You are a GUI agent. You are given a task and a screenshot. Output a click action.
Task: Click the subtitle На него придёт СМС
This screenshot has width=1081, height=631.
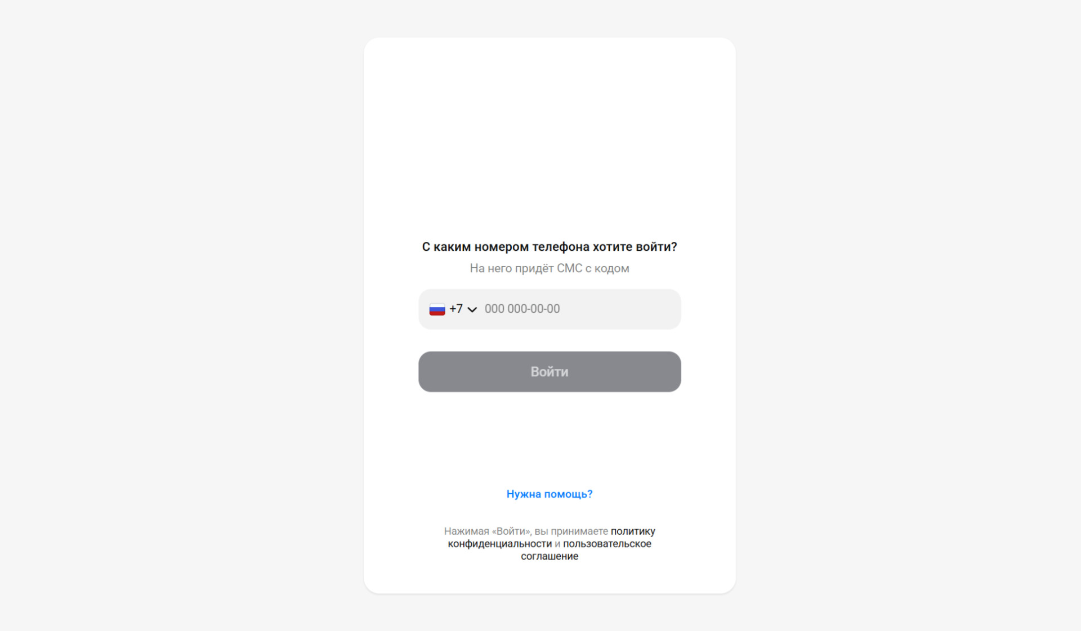coord(550,268)
